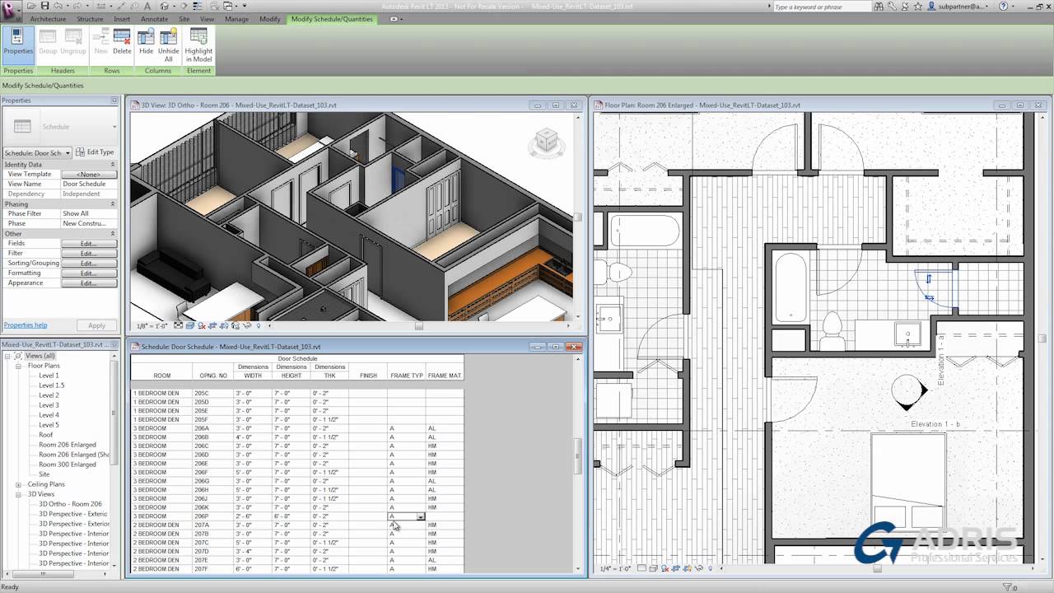
Task: Collapse the Identity Data section
Action: pyautogui.click(x=113, y=165)
